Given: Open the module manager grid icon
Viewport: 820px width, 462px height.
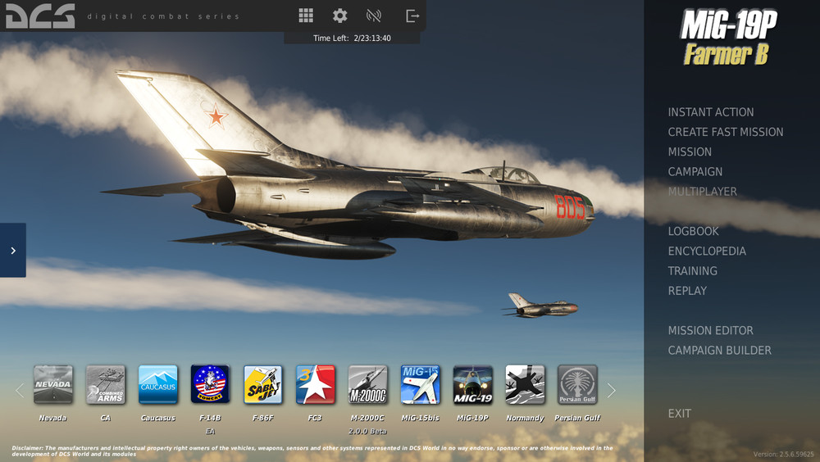Looking at the screenshot, I should click(x=306, y=16).
